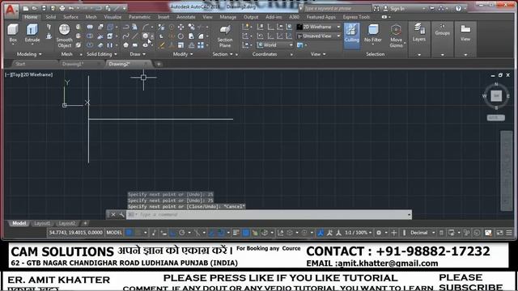This screenshot has width=518, height=291.
Task: Toggle Clean Screen icon in status bar
Action: (499, 233)
